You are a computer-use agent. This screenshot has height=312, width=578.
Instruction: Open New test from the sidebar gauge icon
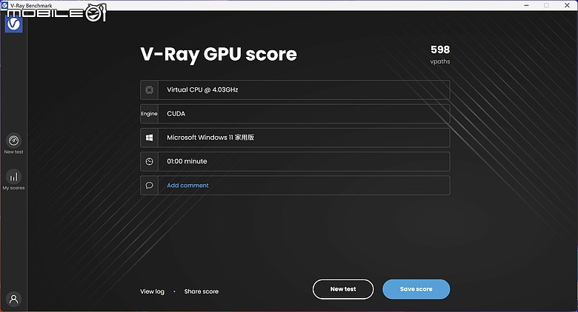pyautogui.click(x=13, y=140)
